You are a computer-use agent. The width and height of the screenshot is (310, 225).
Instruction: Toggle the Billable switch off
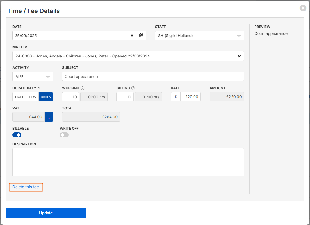[x=17, y=135]
